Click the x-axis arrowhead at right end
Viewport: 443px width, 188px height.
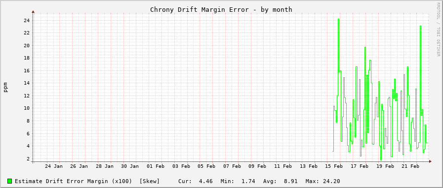[x=430, y=161]
